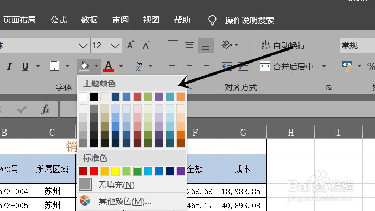
Task: Toggle italic formatting
Action: pyautogui.click(x=9, y=66)
